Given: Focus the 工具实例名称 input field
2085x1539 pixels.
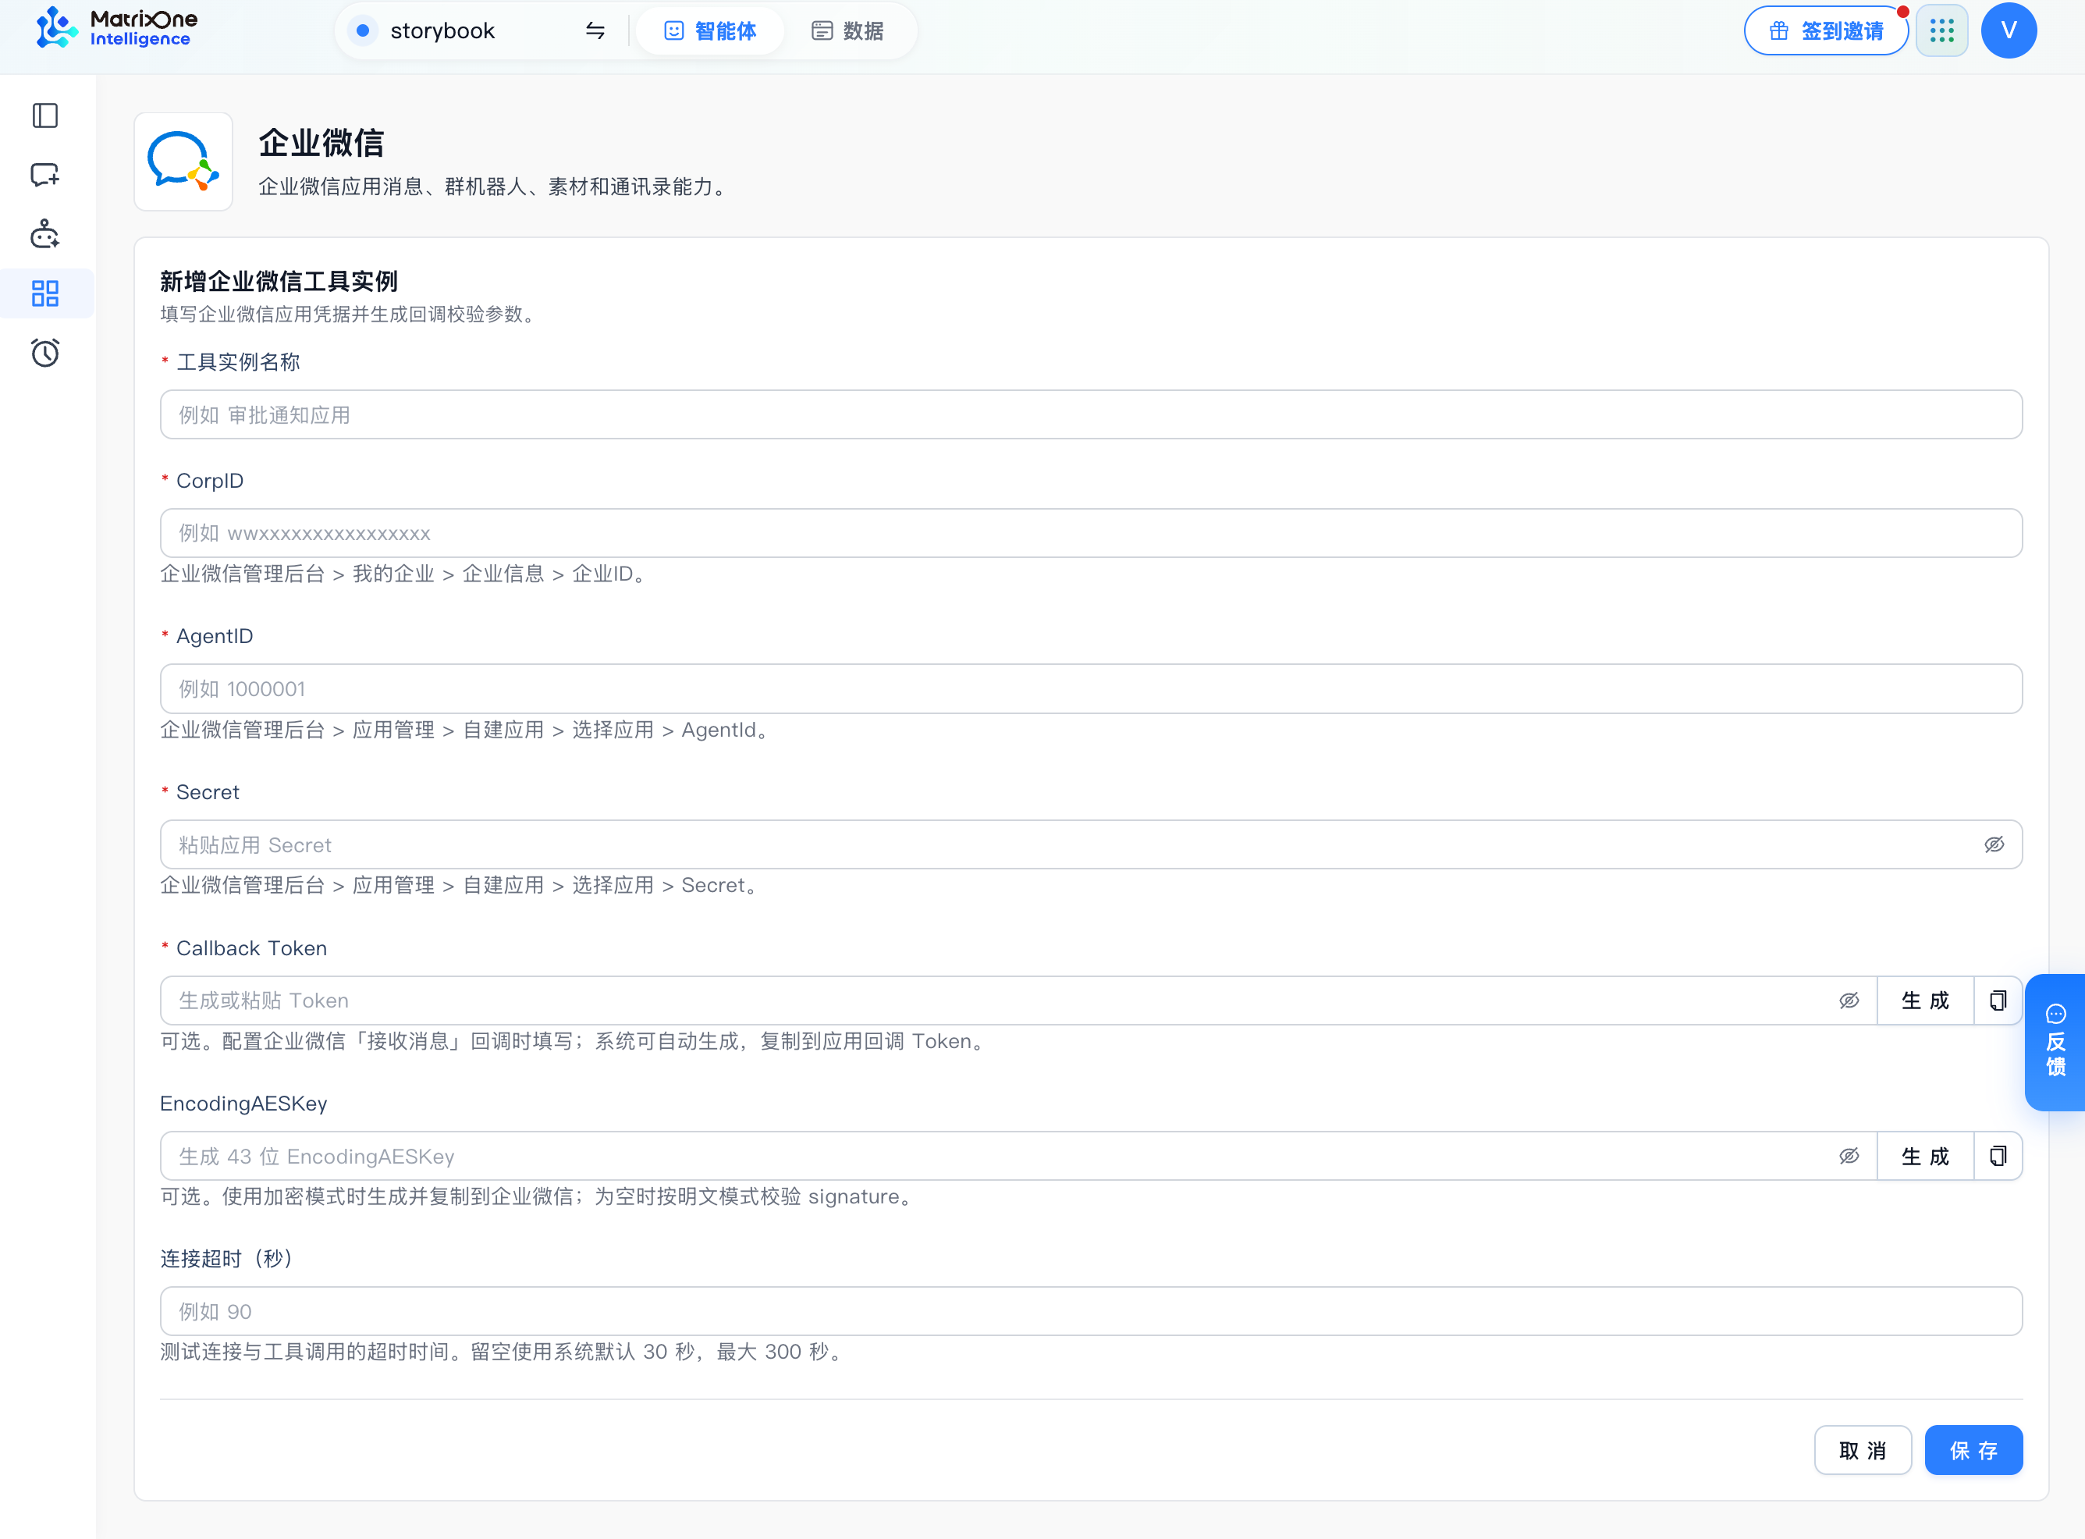Looking at the screenshot, I should [1090, 414].
